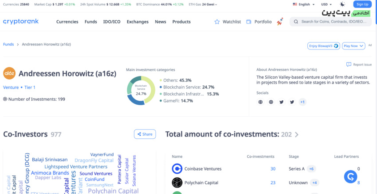Click Polychain Capital co-investments count 23

tap(273, 183)
